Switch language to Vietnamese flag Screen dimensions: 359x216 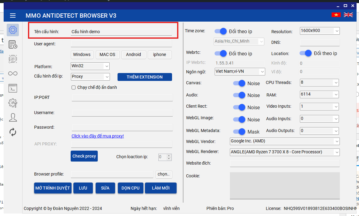click(336, 15)
